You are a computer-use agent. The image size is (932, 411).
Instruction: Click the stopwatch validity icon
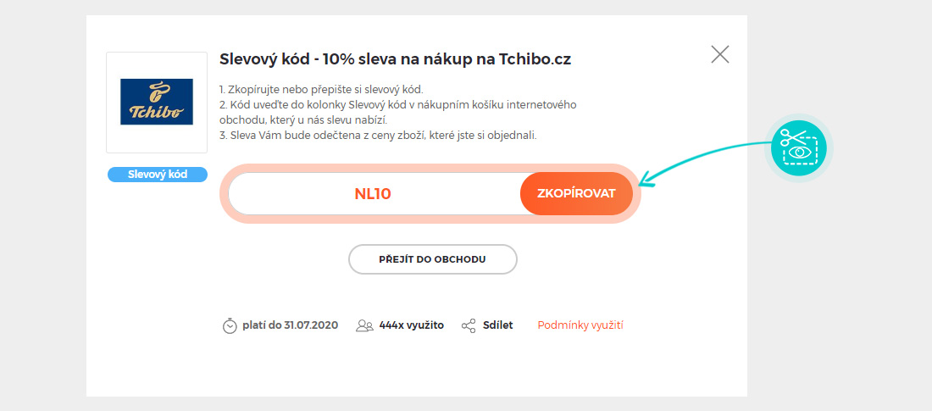click(230, 326)
